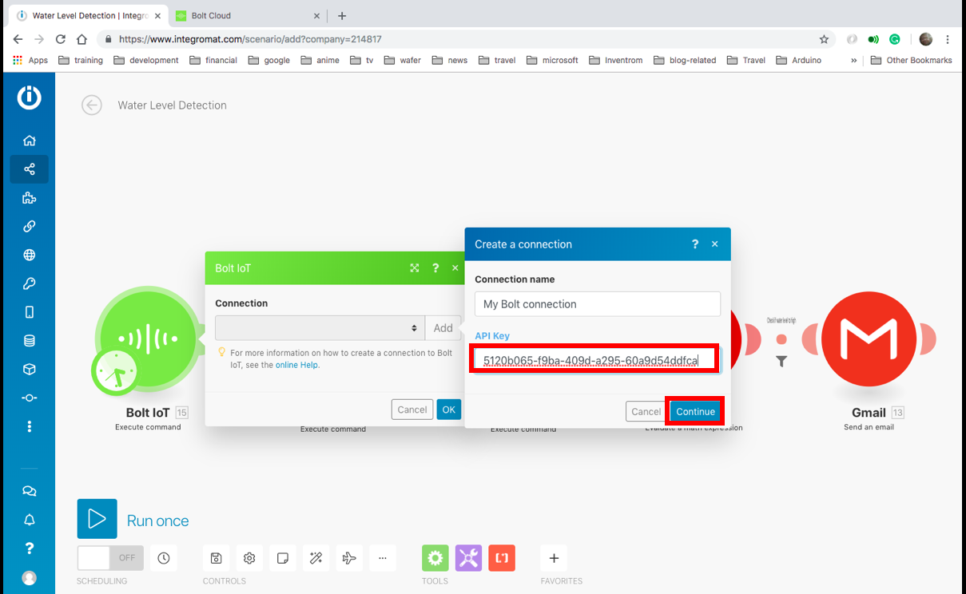Click the auto-align magic wand icon
Image resolution: width=966 pixels, height=594 pixels.
316,558
